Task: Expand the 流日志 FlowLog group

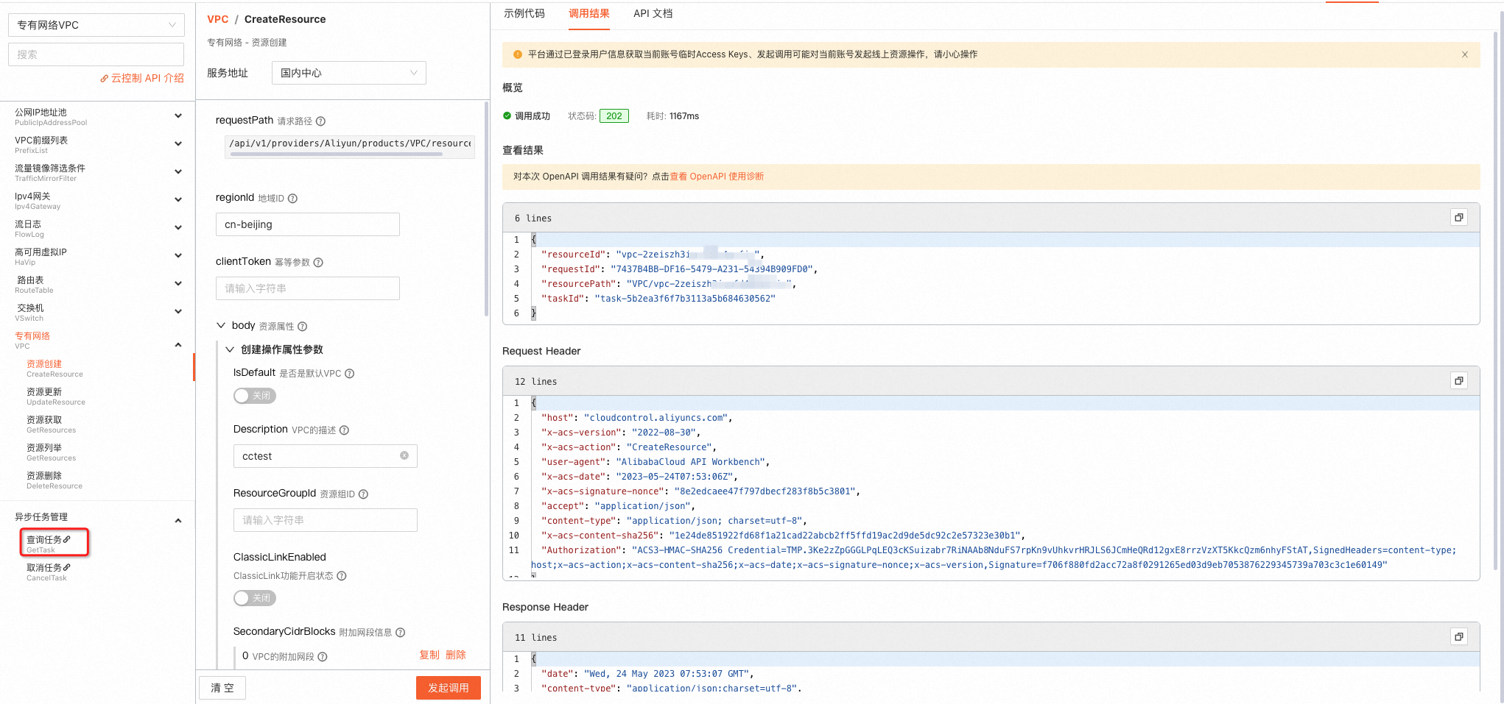Action: tap(178, 227)
